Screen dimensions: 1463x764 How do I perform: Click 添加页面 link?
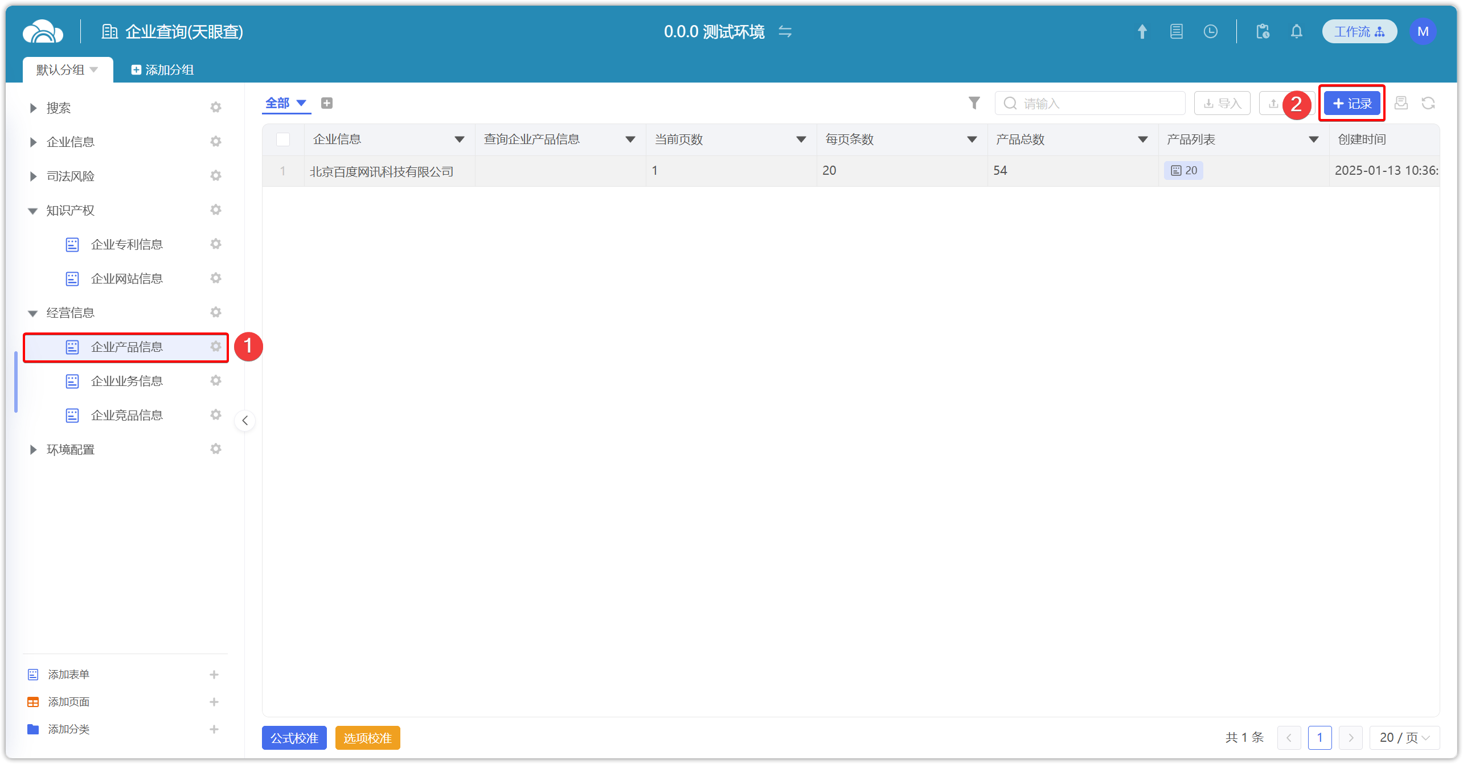68,702
